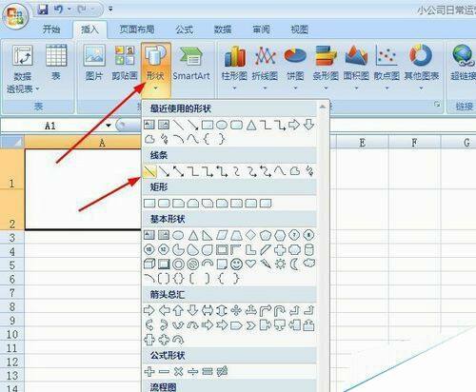Select the double arrow line under 线条
This screenshot has width=476, height=392.
(178, 171)
